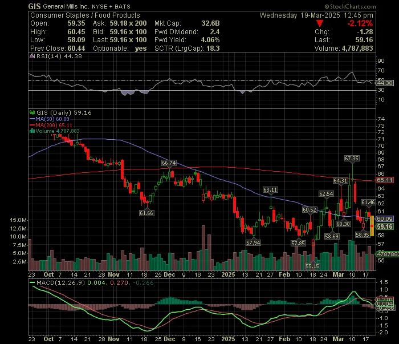Click the 4787883 volume axis tag
Image resolution: width=399 pixels, height=344 pixels.
pos(388,254)
